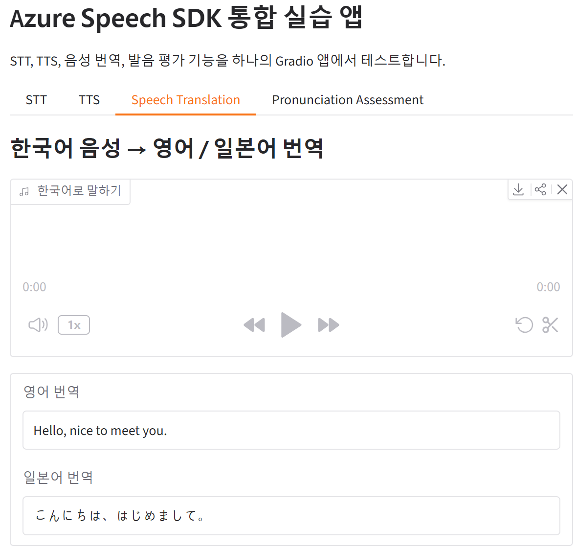Adjust volume using the speaker icon
The width and height of the screenshot is (577, 550).
coord(38,325)
